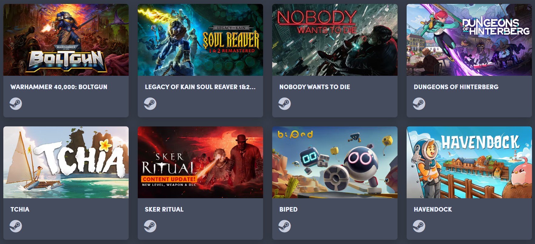Image resolution: width=535 pixels, height=244 pixels.
Task: Click the Steam icon under Legacy of Kain Soul Reaver
Action: coord(150,104)
